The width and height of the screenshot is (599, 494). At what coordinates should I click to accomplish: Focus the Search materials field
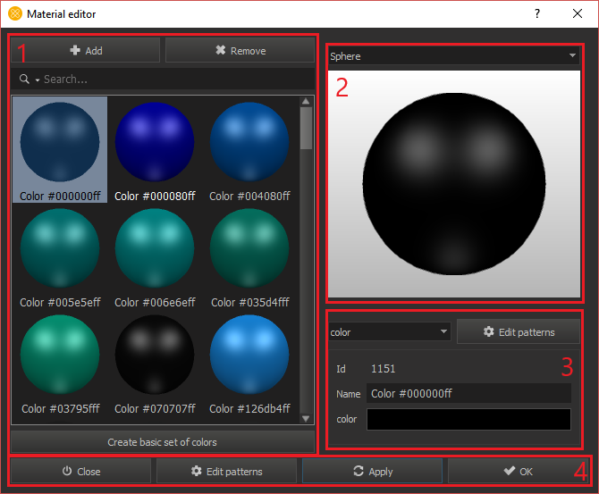(x=163, y=79)
